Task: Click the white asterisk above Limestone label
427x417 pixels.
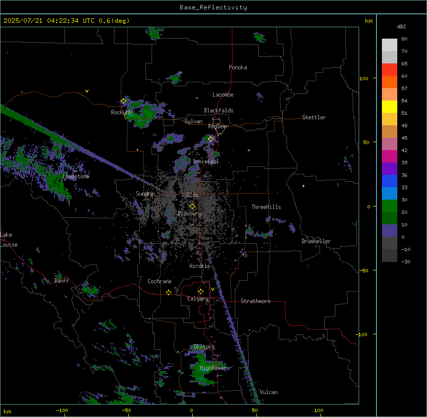Action: tap(76, 171)
